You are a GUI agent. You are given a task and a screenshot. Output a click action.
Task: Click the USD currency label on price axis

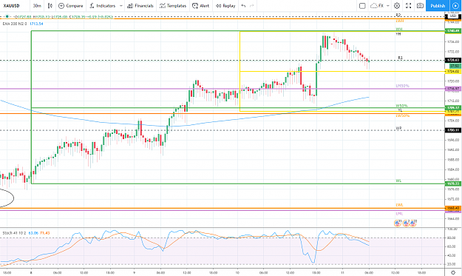tap(453, 16)
